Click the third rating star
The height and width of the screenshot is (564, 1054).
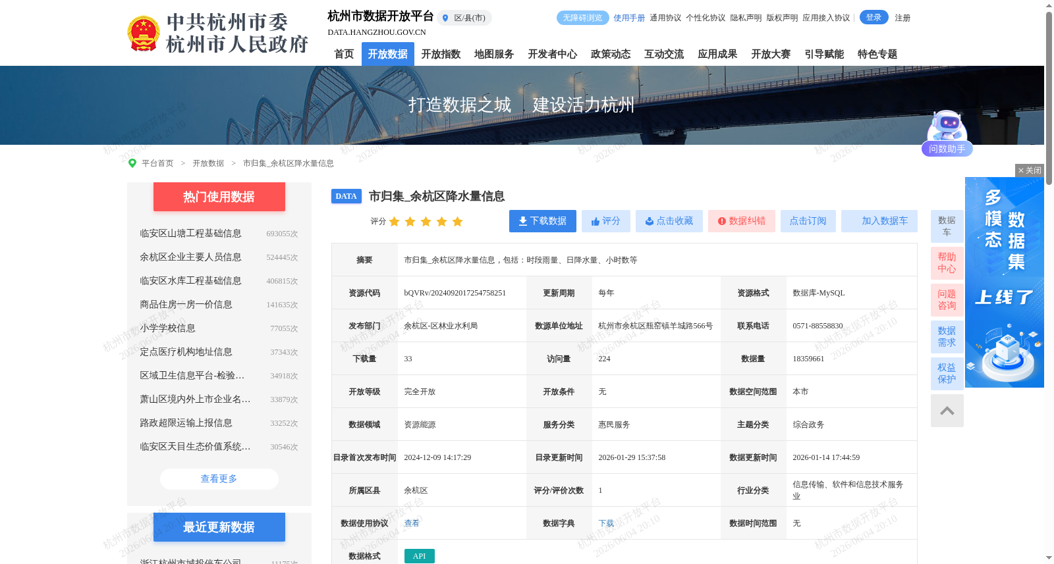(426, 222)
